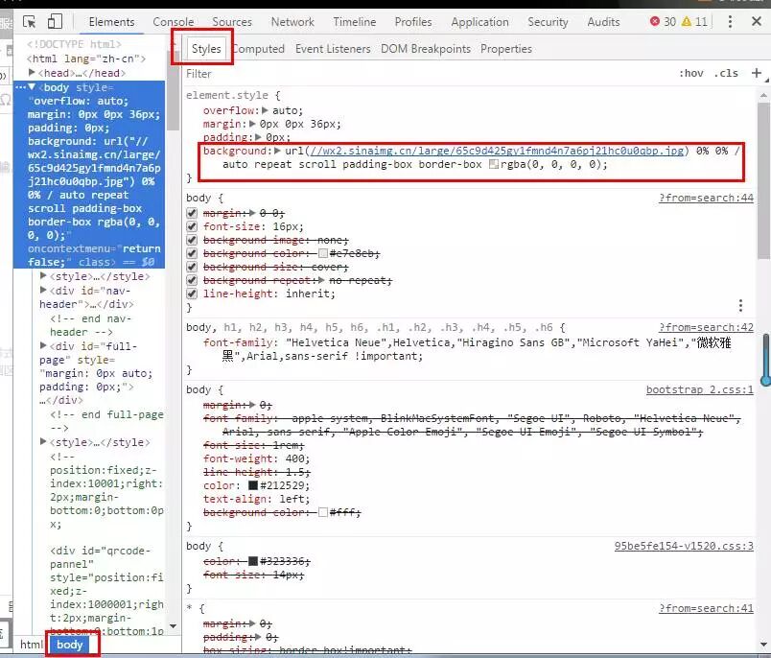The height and width of the screenshot is (658, 771).
Task: Expand the div id nav-header node
Action: (x=44, y=291)
